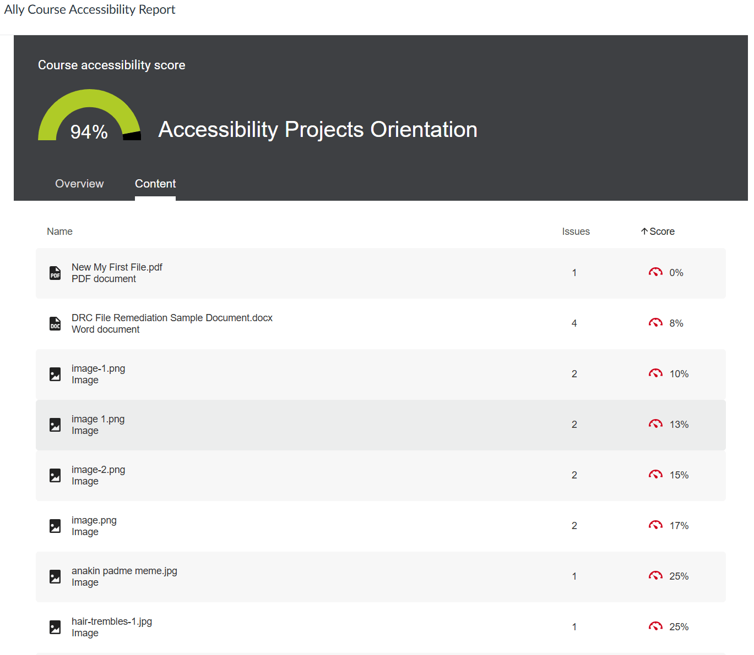Select the Content tab
The width and height of the screenshot is (754, 655).
point(155,184)
